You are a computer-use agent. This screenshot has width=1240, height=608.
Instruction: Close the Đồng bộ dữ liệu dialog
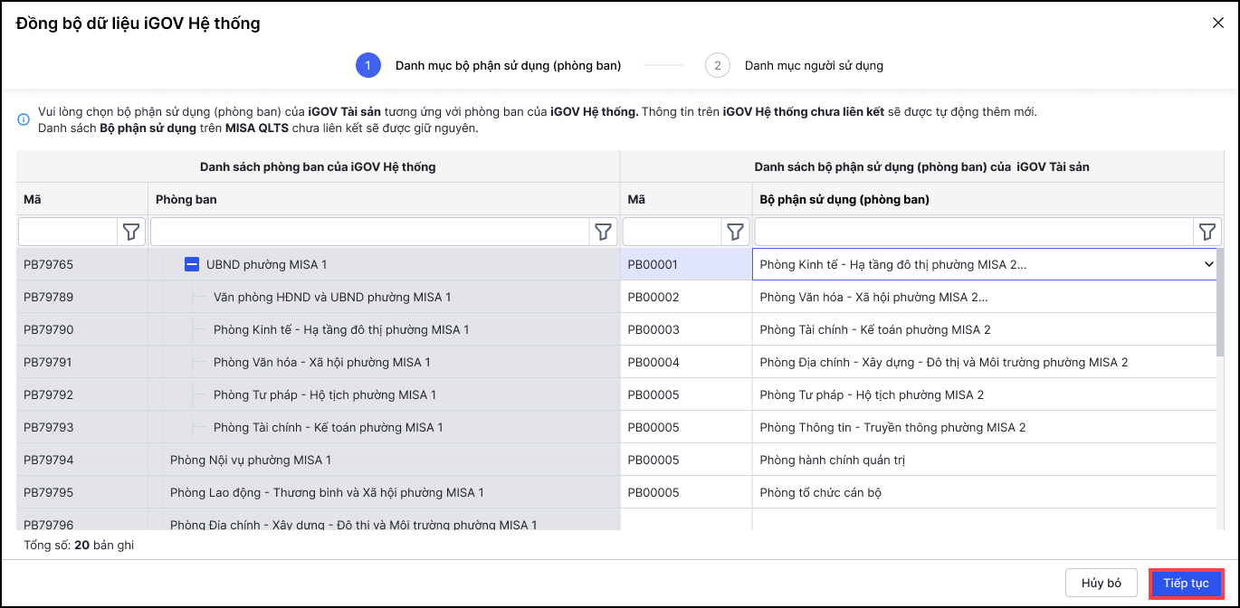coord(1218,24)
